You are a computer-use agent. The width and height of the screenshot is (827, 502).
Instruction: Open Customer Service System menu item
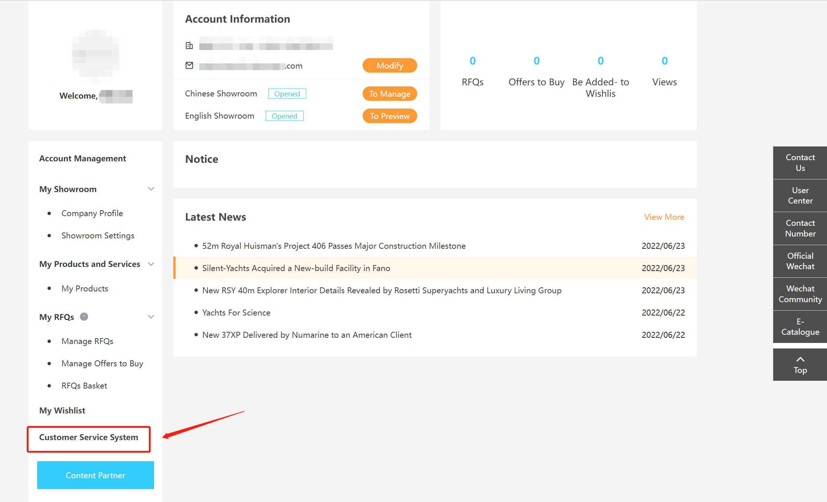(x=89, y=437)
